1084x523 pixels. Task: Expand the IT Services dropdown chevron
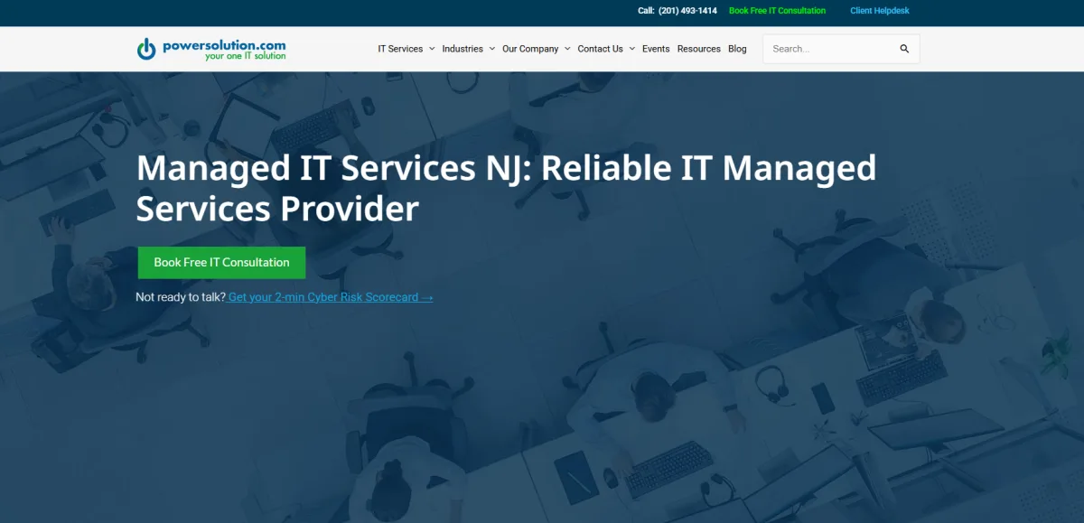pos(432,49)
